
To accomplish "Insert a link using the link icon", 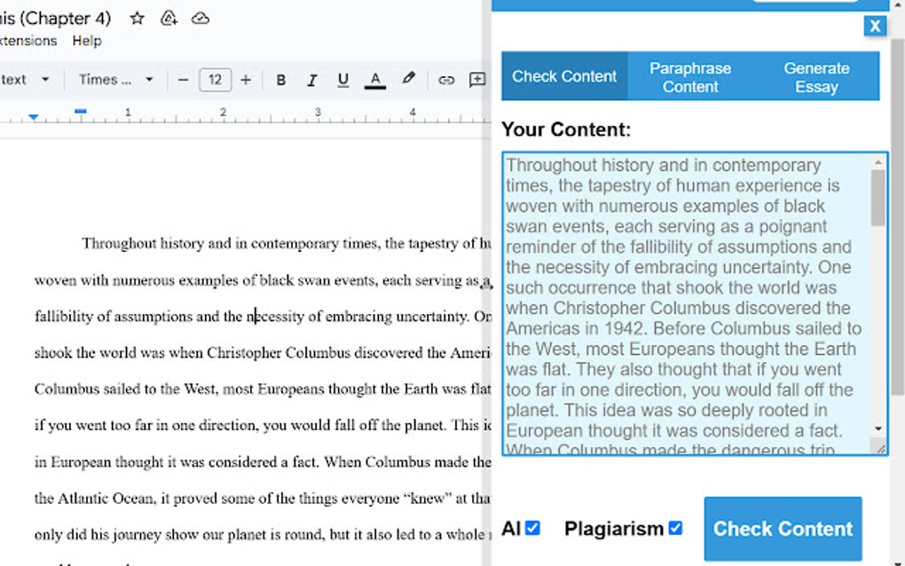I will (446, 80).
